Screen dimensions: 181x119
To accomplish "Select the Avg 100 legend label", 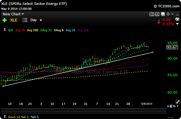I will (83, 30).
